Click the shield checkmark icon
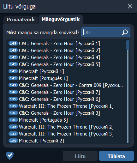The image size is (137, 163). pos(10,156)
